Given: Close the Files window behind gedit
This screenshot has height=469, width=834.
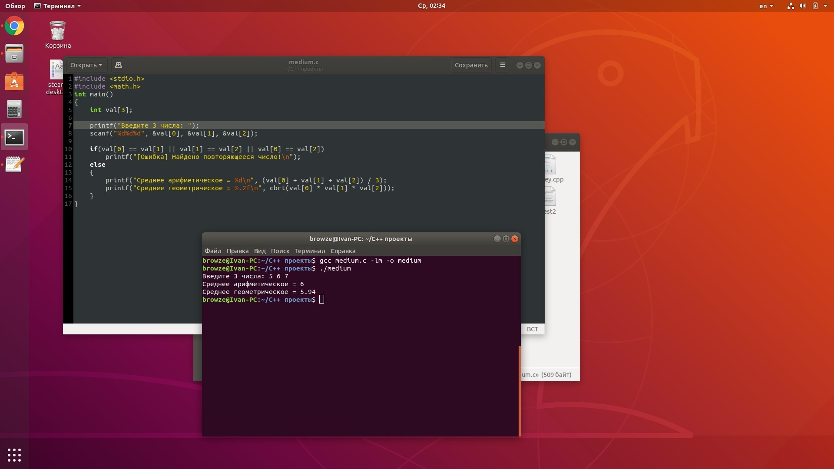Looking at the screenshot, I should click(x=573, y=142).
